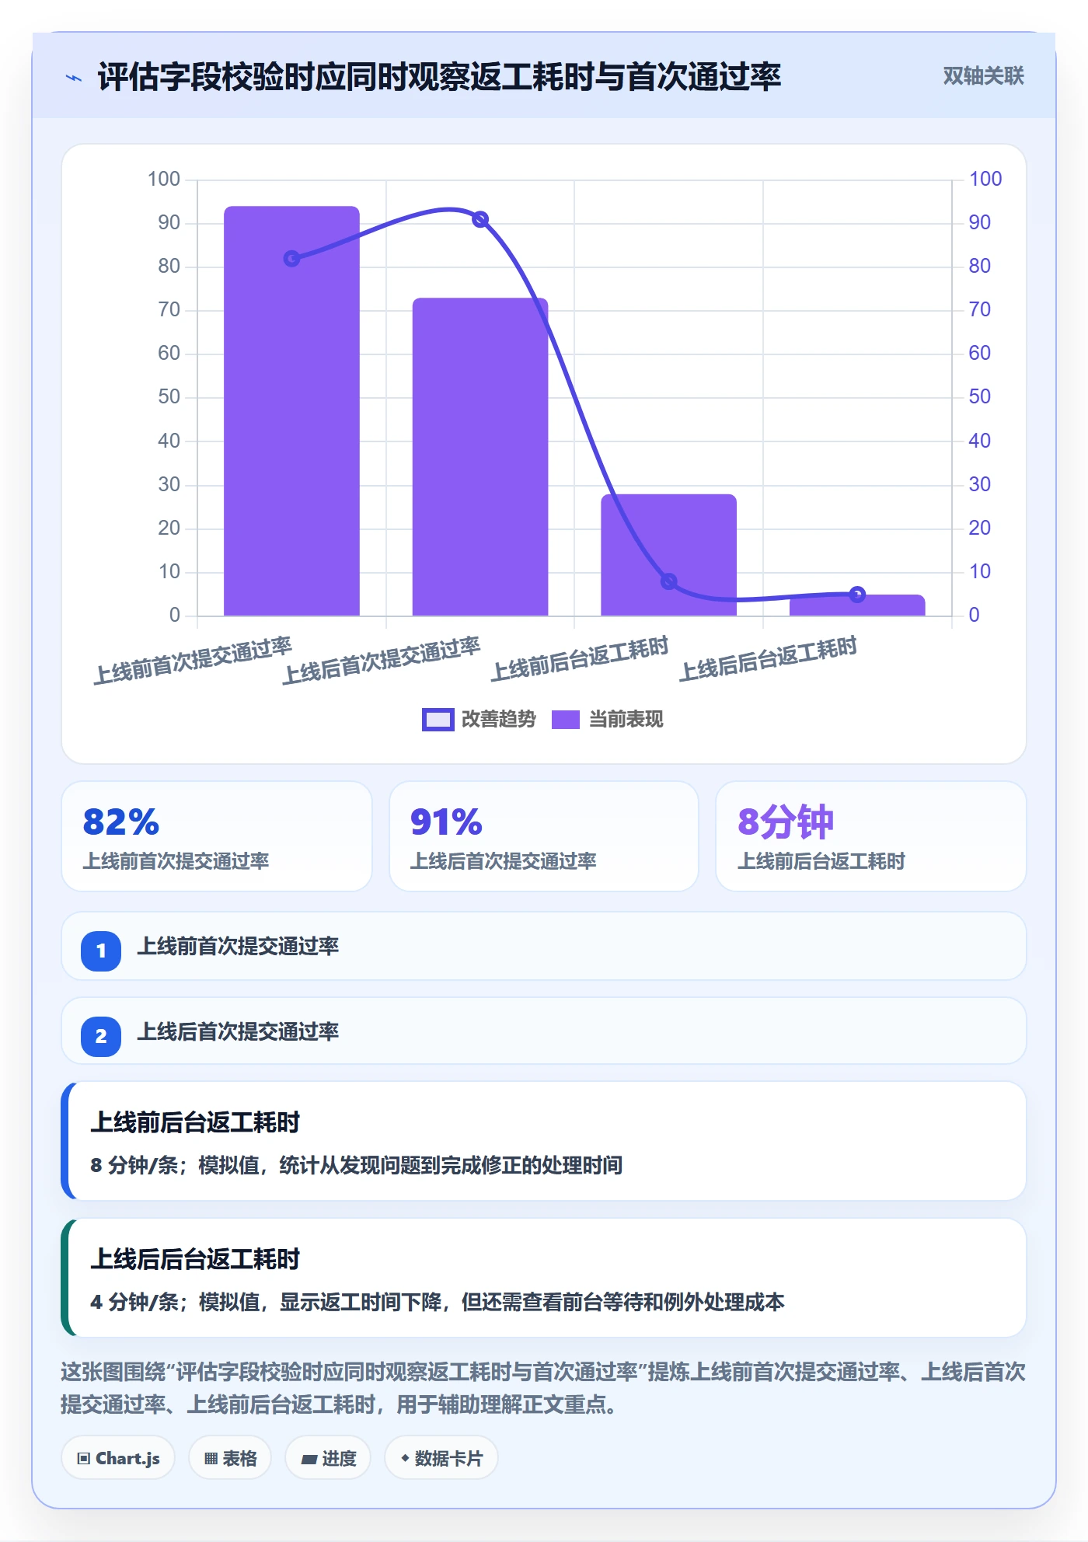Screen dimensions: 1088x1542
Task: Select the 上线前后台返工耗时 bar in the chart
Action: click(x=668, y=555)
